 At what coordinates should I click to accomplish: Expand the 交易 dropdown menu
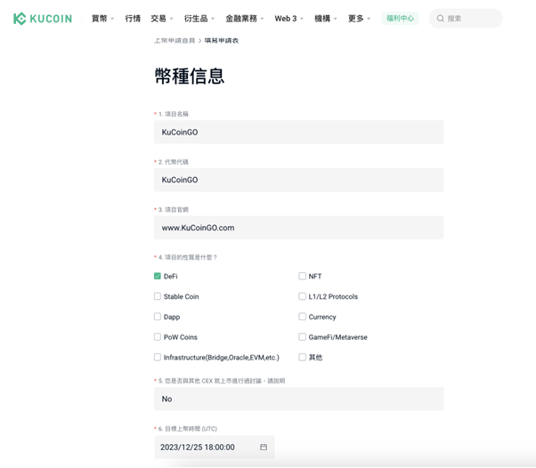162,19
